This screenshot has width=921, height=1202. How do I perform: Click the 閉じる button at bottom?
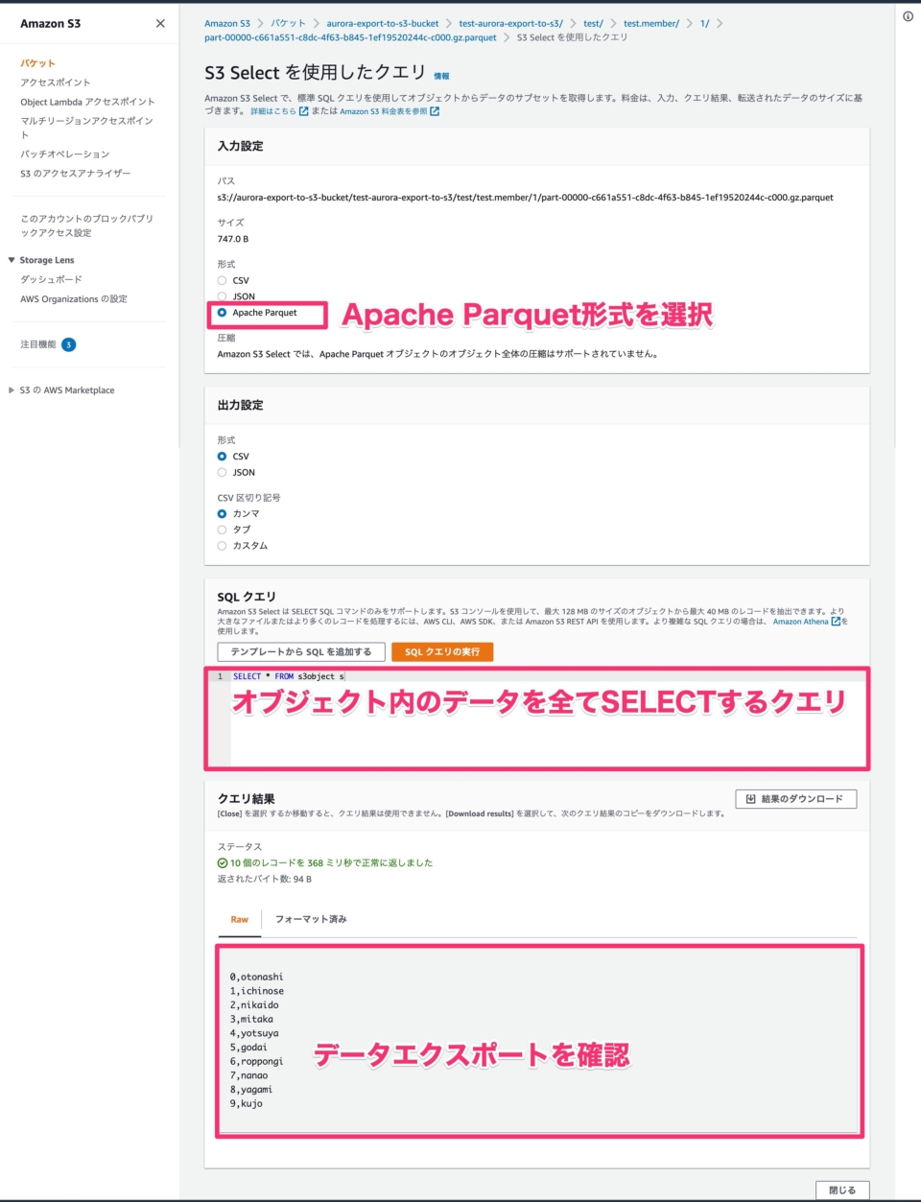[x=841, y=1190]
